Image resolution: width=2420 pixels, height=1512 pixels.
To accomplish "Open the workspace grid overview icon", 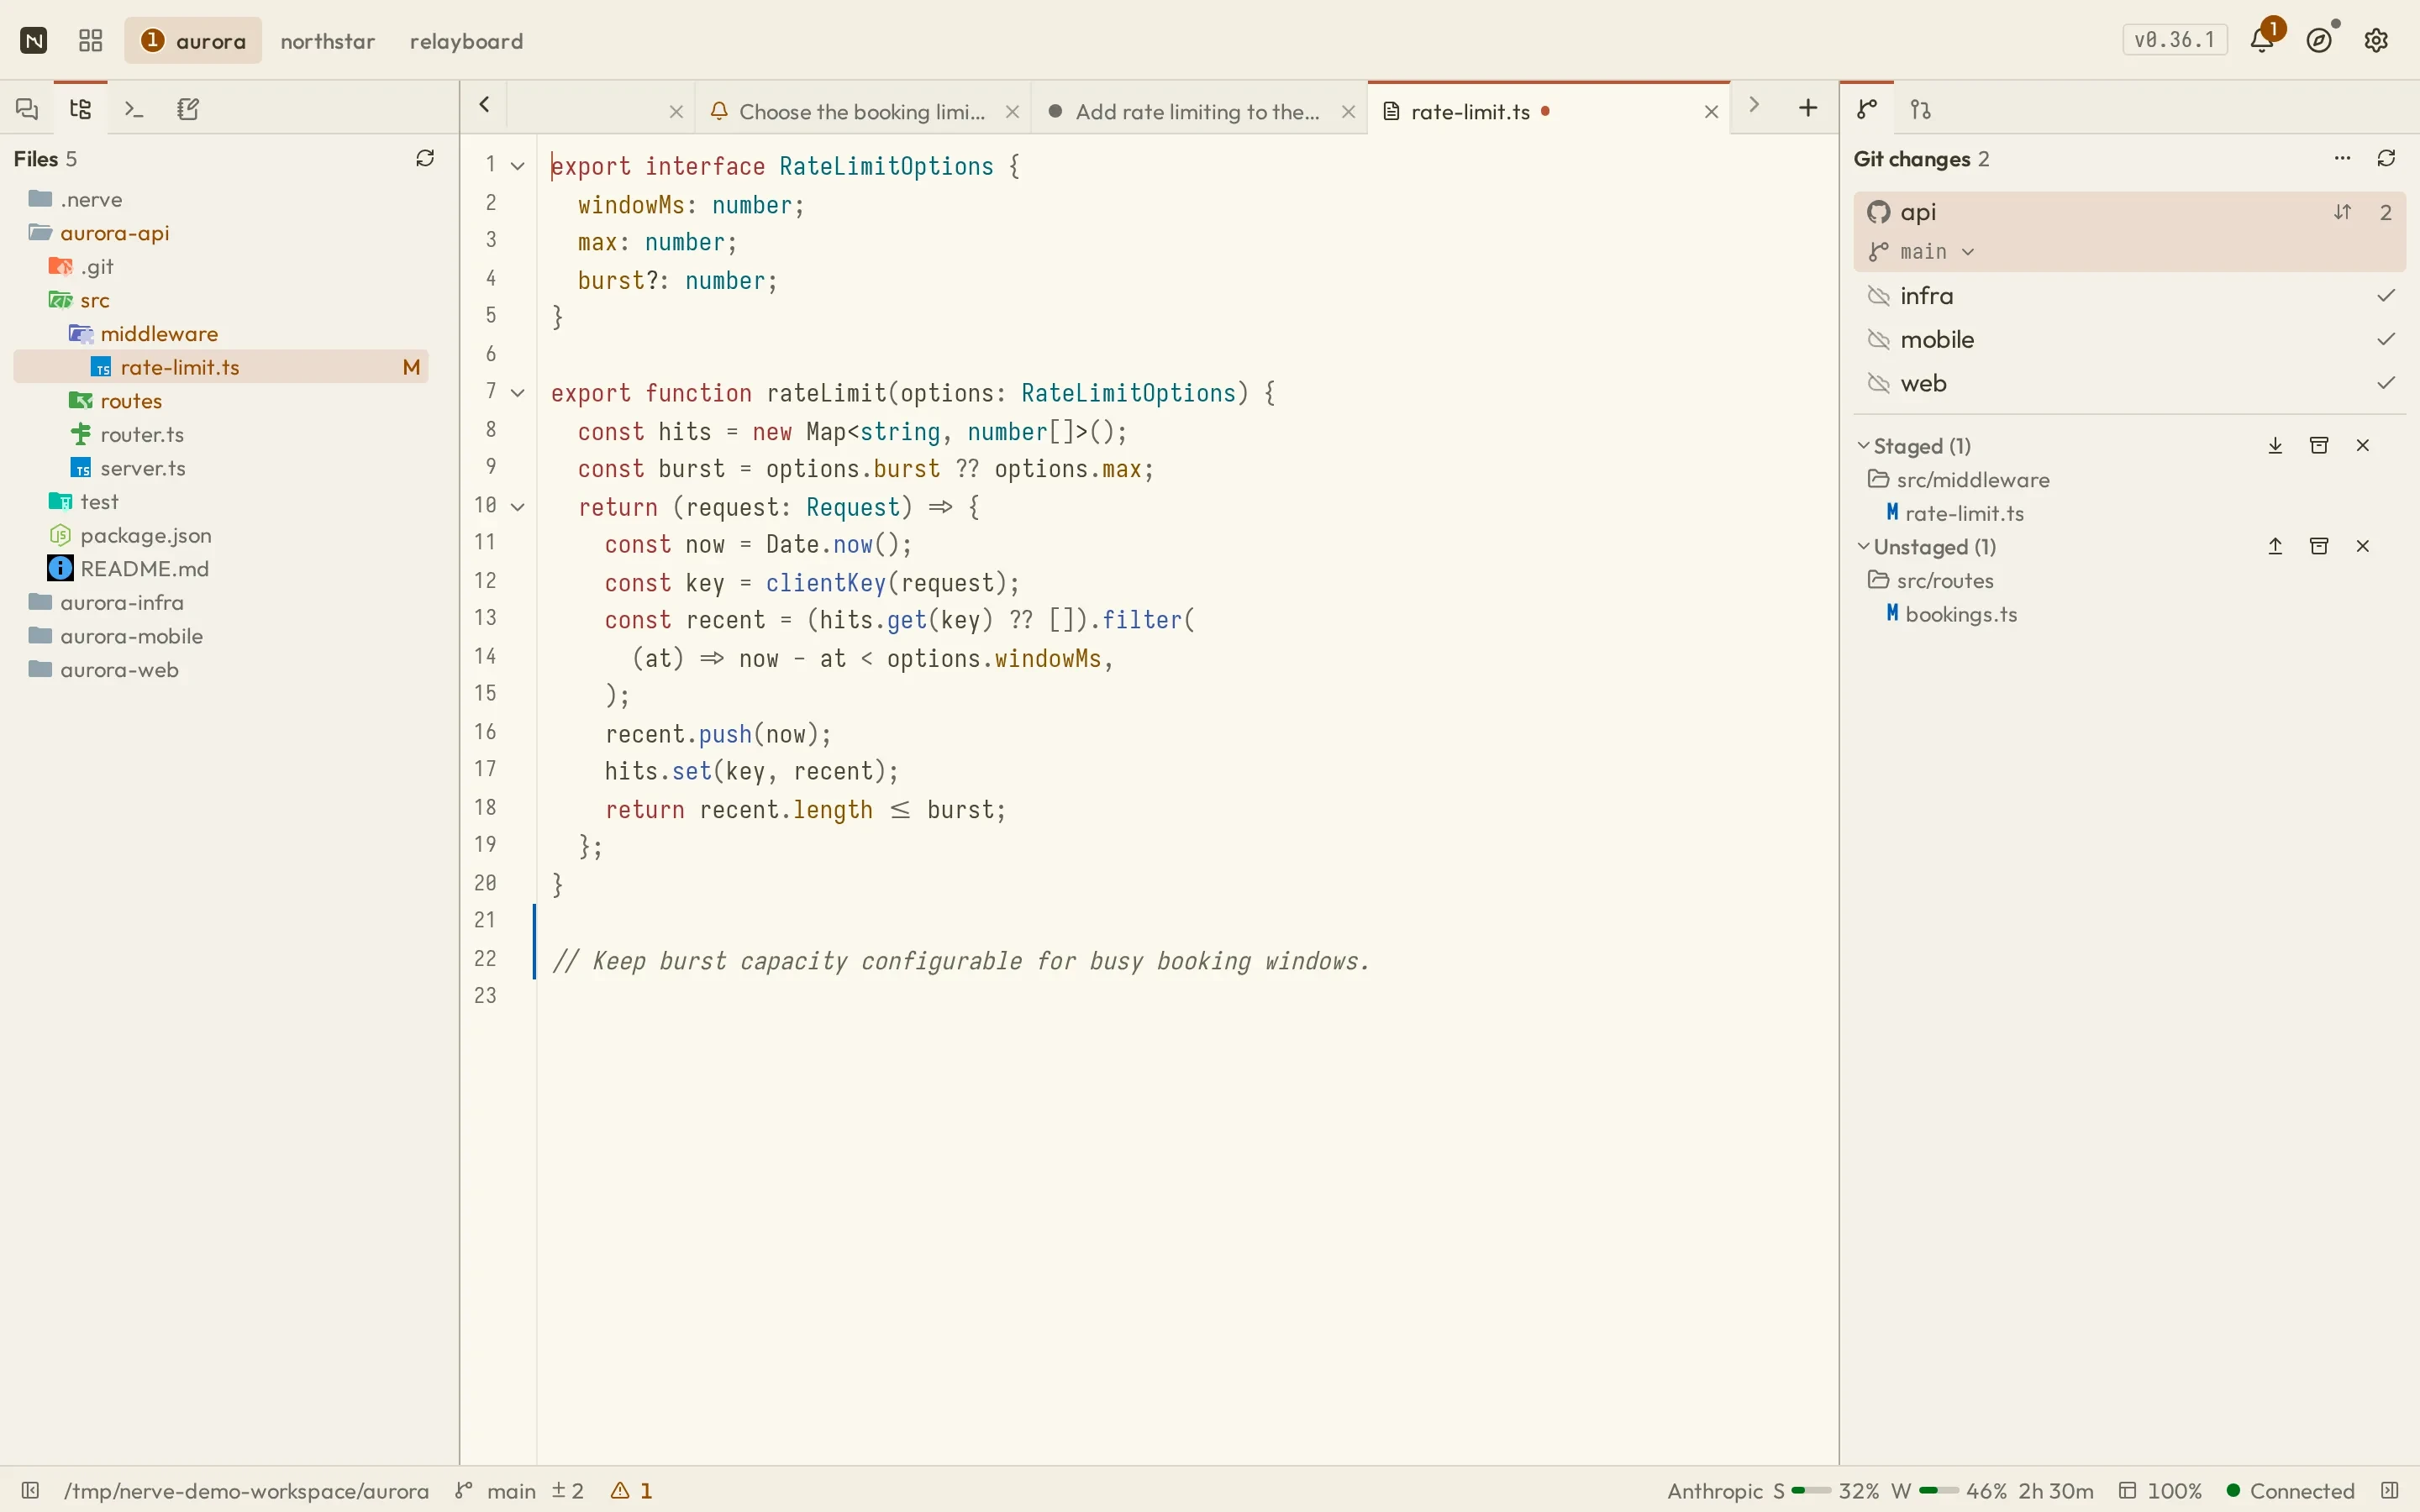I will pos(91,41).
